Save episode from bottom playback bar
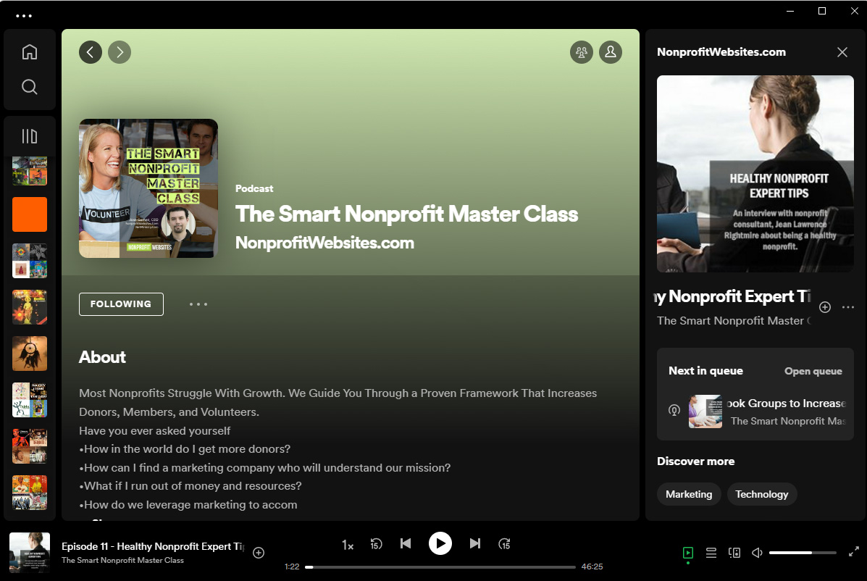 click(x=259, y=553)
